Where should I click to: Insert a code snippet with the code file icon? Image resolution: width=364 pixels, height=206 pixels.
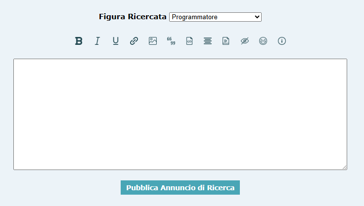189,41
